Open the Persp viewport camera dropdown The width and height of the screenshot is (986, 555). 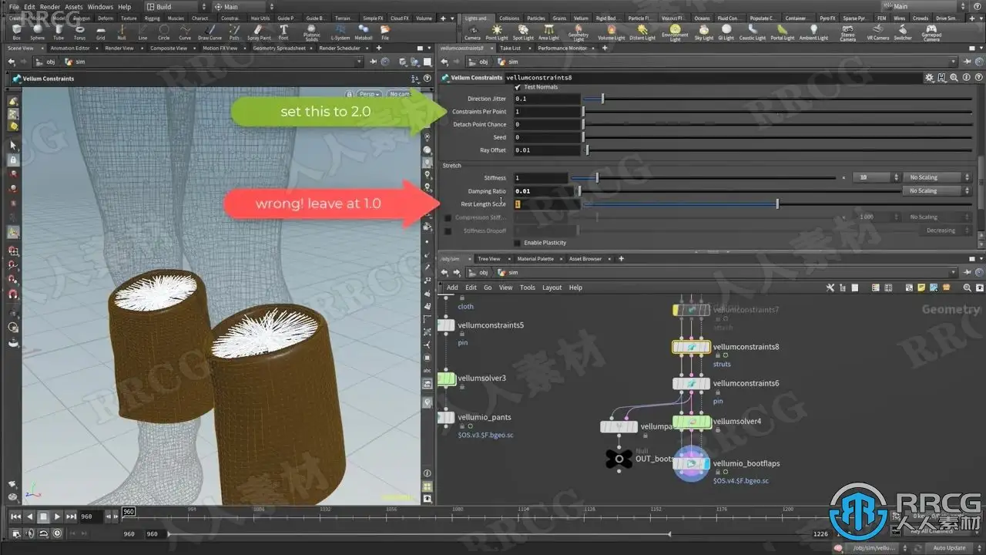(369, 94)
